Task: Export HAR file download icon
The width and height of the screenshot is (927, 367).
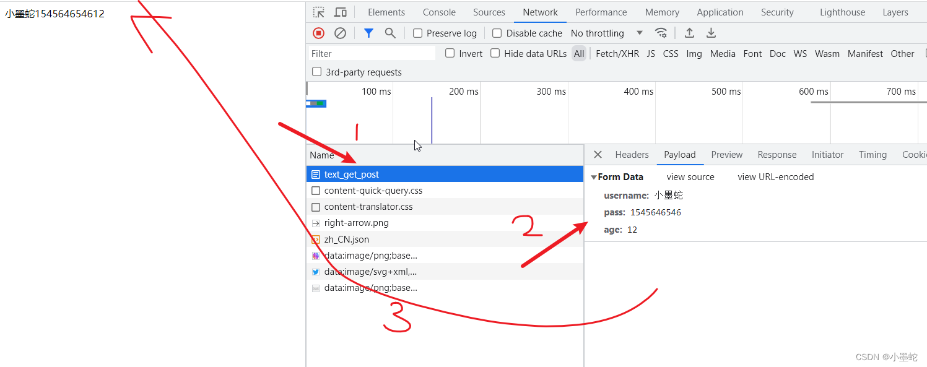Action: (x=711, y=33)
